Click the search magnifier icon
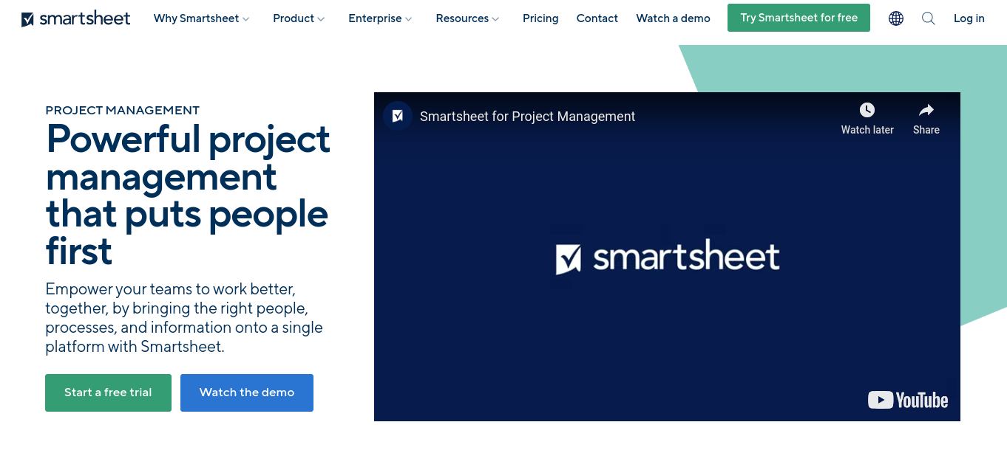Screen dimensions: 1007x453 coord(929,18)
